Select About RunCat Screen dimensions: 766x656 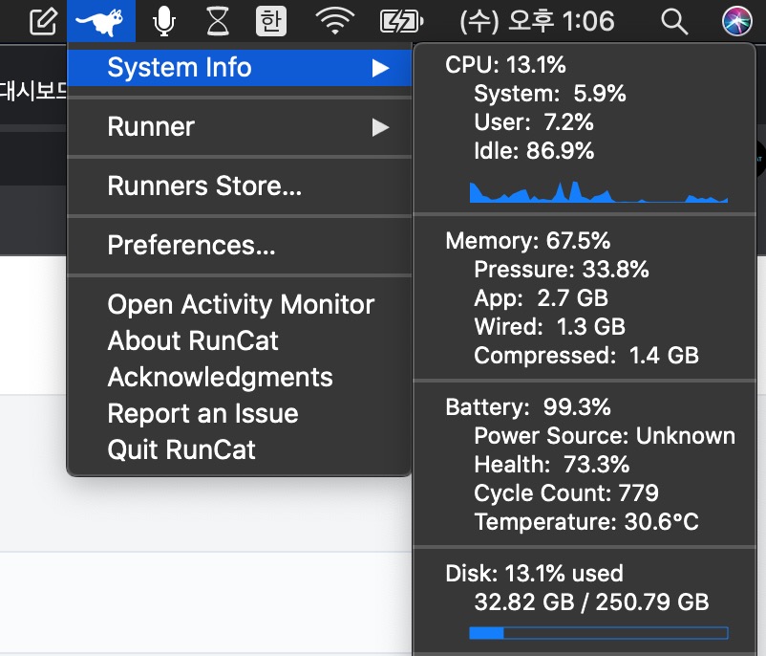[240, 340]
